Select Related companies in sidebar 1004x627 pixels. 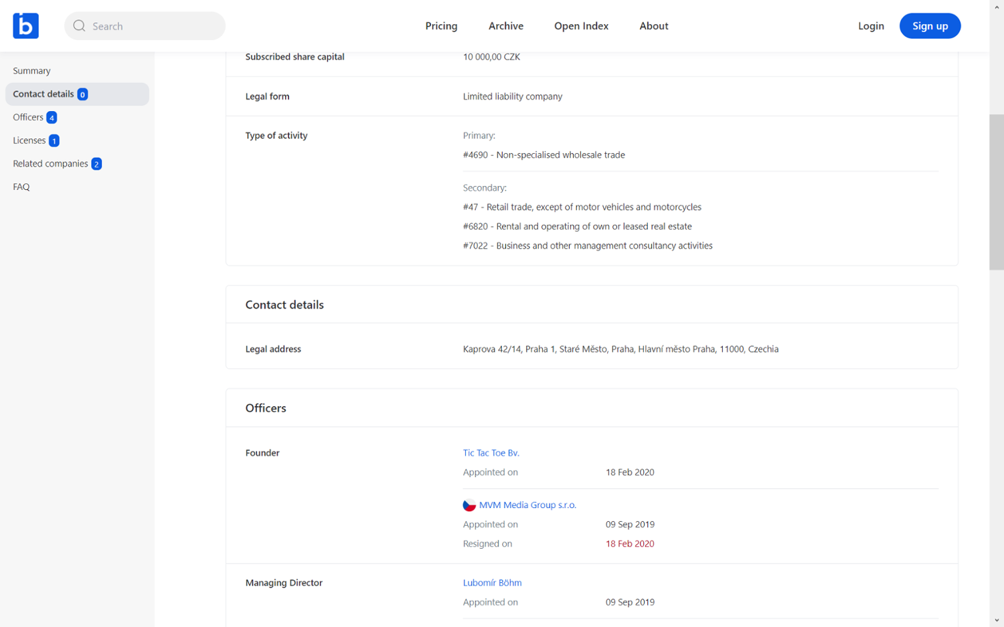[50, 163]
